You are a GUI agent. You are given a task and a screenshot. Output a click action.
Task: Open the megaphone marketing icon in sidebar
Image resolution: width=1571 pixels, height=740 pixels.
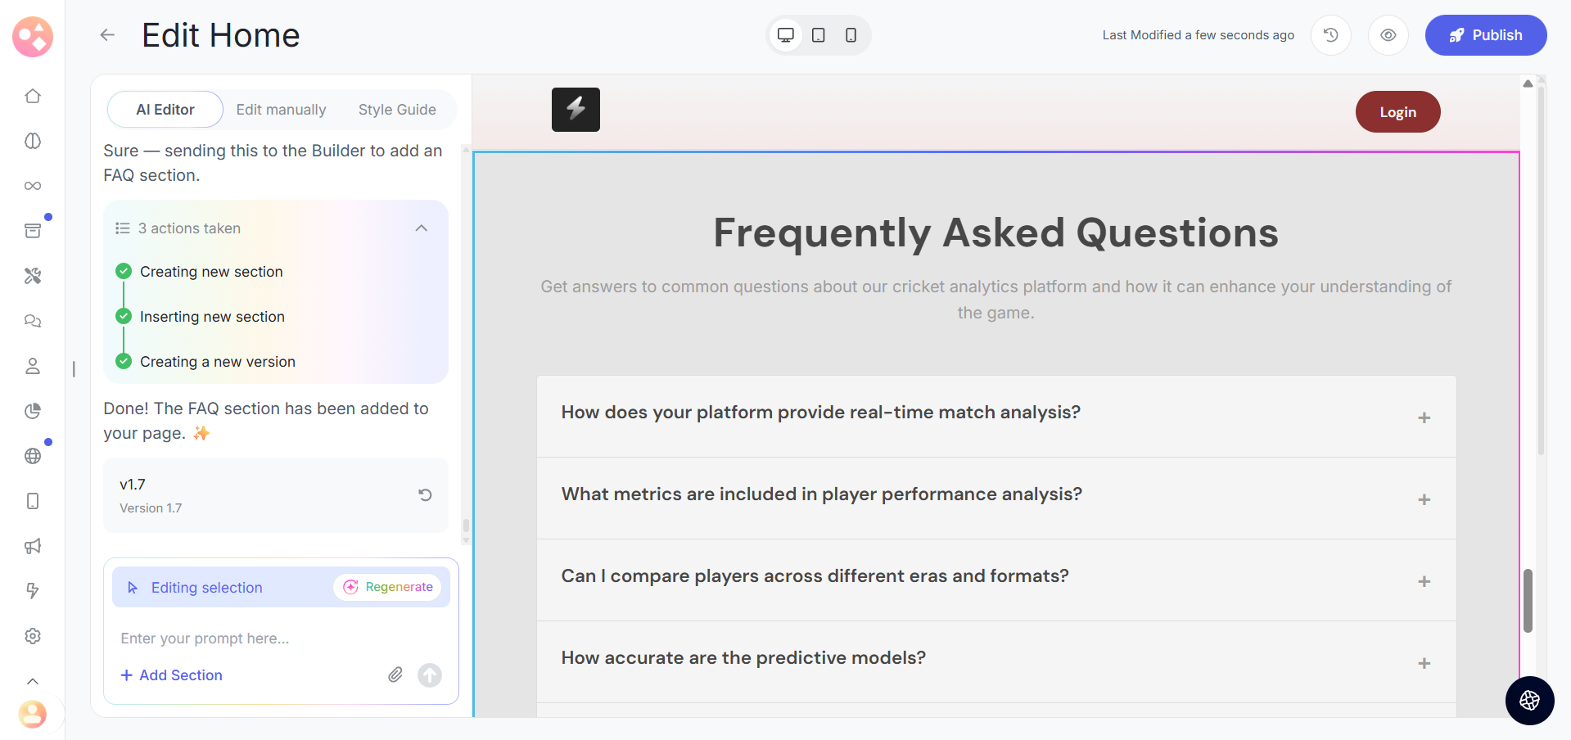[33, 546]
